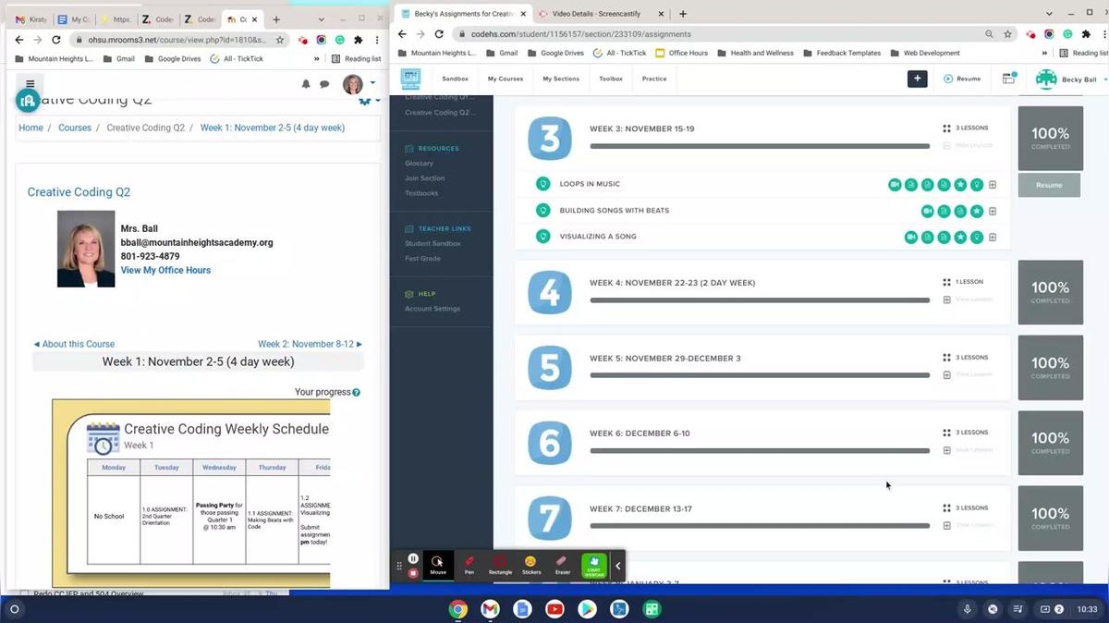
Task: Open video icon for Building Songs with Beats
Action: tap(927, 211)
